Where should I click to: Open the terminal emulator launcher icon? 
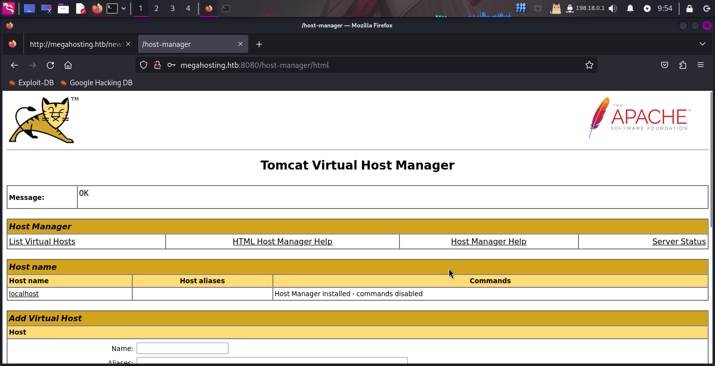tap(112, 8)
